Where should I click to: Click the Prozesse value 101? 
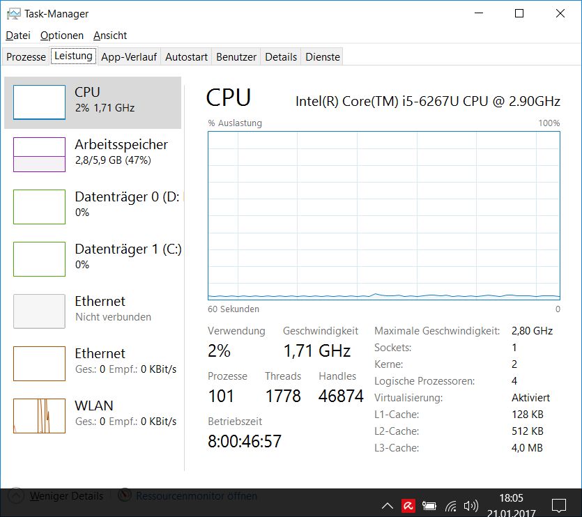coord(221,396)
